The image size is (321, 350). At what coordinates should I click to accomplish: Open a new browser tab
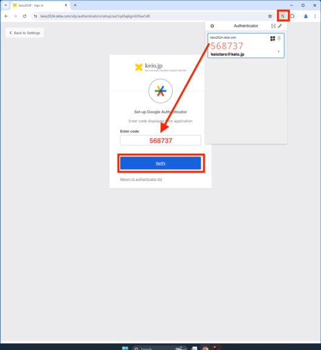[x=75, y=5]
